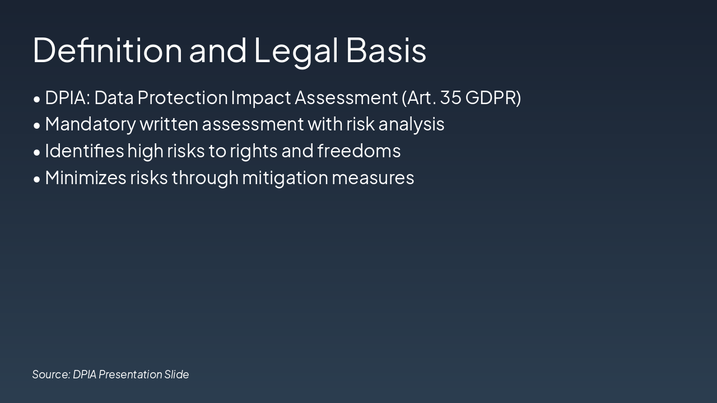Click the bullet dot before "DPIA"
717x403 pixels.
[37, 99]
